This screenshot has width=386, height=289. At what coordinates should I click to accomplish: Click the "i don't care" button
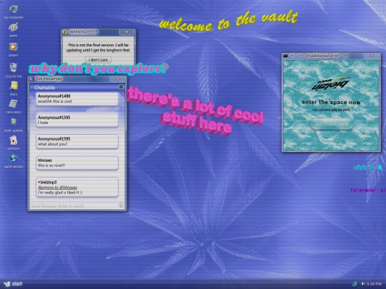(x=98, y=60)
